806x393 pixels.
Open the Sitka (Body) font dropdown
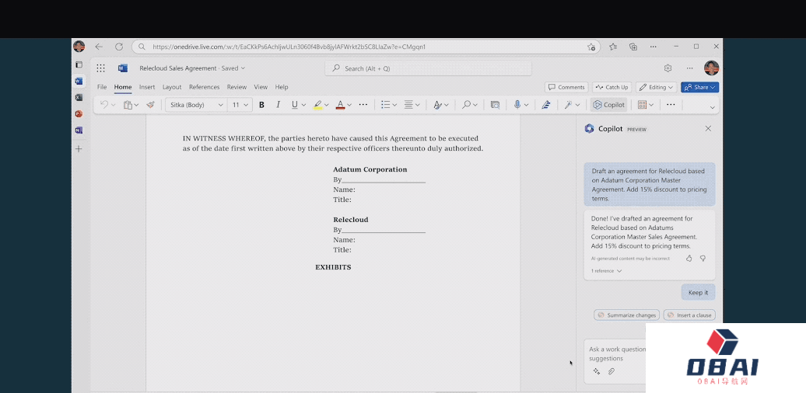coord(196,105)
